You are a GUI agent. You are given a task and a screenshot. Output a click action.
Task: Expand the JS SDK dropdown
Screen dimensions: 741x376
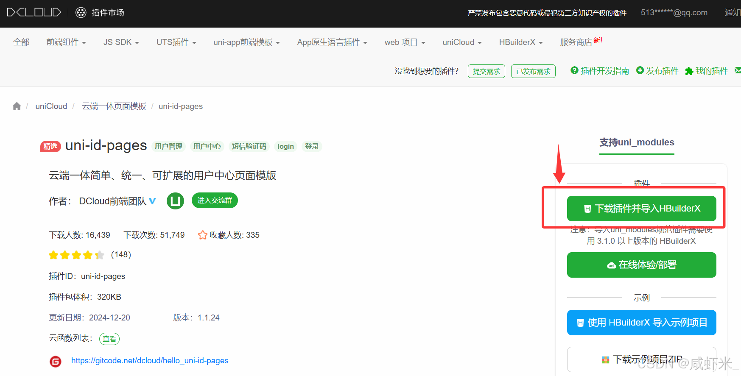[x=121, y=42]
